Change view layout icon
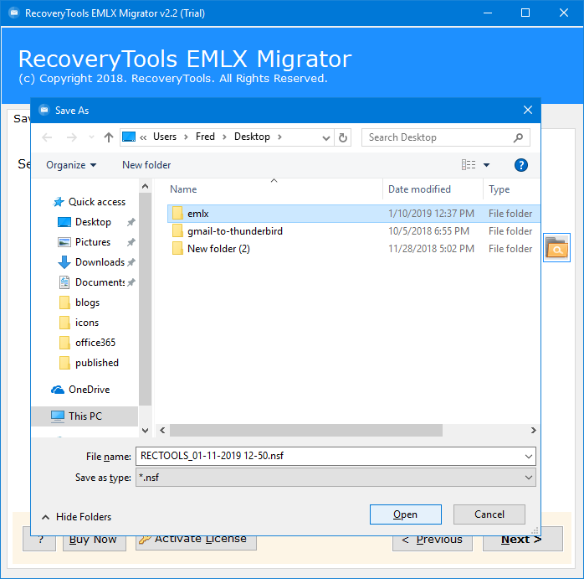The height and width of the screenshot is (579, 584). click(x=469, y=164)
